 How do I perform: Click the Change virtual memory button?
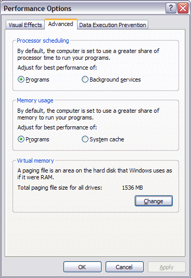click(x=154, y=201)
